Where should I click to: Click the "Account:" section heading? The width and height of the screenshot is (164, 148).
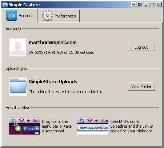click(x=13, y=29)
